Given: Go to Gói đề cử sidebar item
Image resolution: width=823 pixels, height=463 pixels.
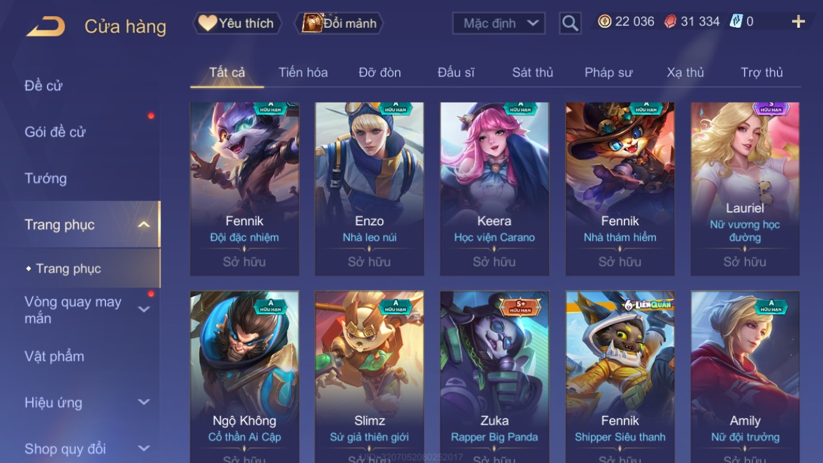Looking at the screenshot, I should coord(55,132).
